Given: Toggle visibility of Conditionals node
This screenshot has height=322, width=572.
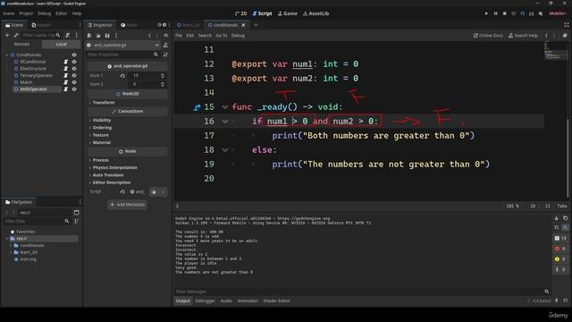Looking at the screenshot, I should [74, 55].
